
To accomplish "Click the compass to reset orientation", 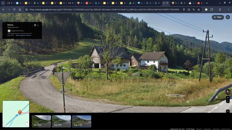I will tap(227, 90).
